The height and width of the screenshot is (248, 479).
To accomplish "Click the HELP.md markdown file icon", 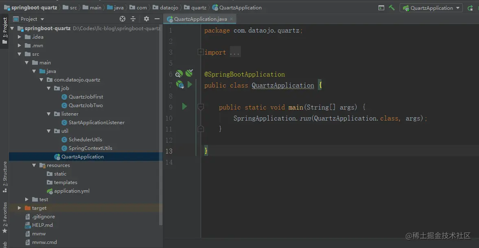I will [28, 225].
